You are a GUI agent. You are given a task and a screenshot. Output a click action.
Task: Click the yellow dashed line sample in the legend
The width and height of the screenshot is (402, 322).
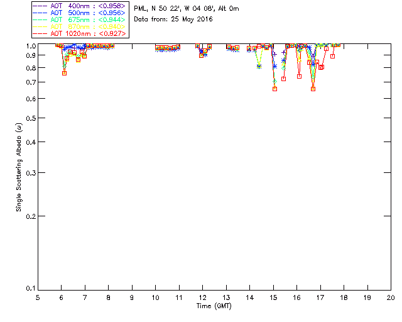40,26
